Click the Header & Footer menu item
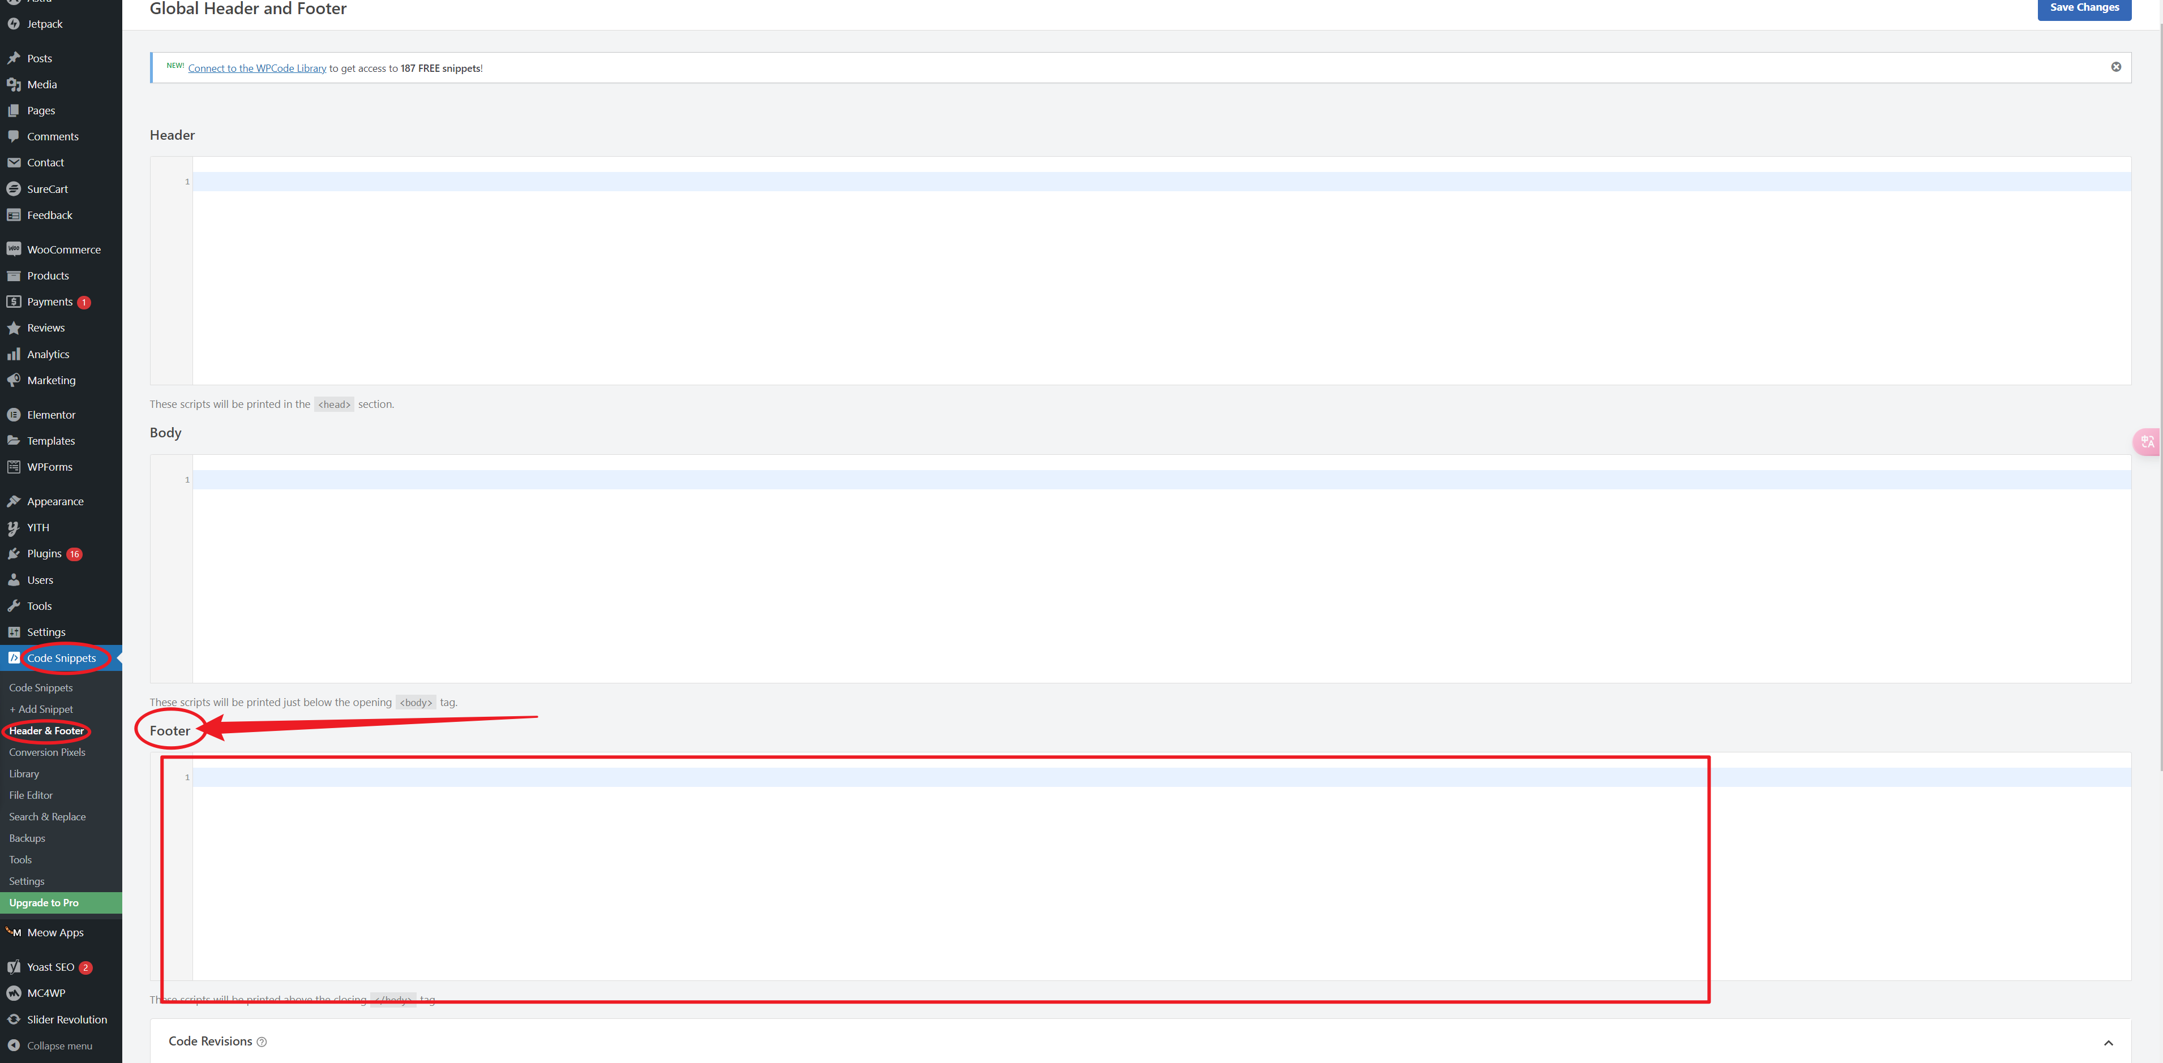Screen dimensions: 2163x1063 (47, 731)
